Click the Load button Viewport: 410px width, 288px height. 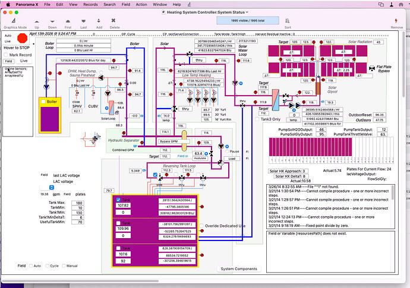tap(232, 159)
